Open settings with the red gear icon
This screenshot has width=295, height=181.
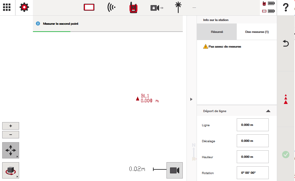coord(24,7)
